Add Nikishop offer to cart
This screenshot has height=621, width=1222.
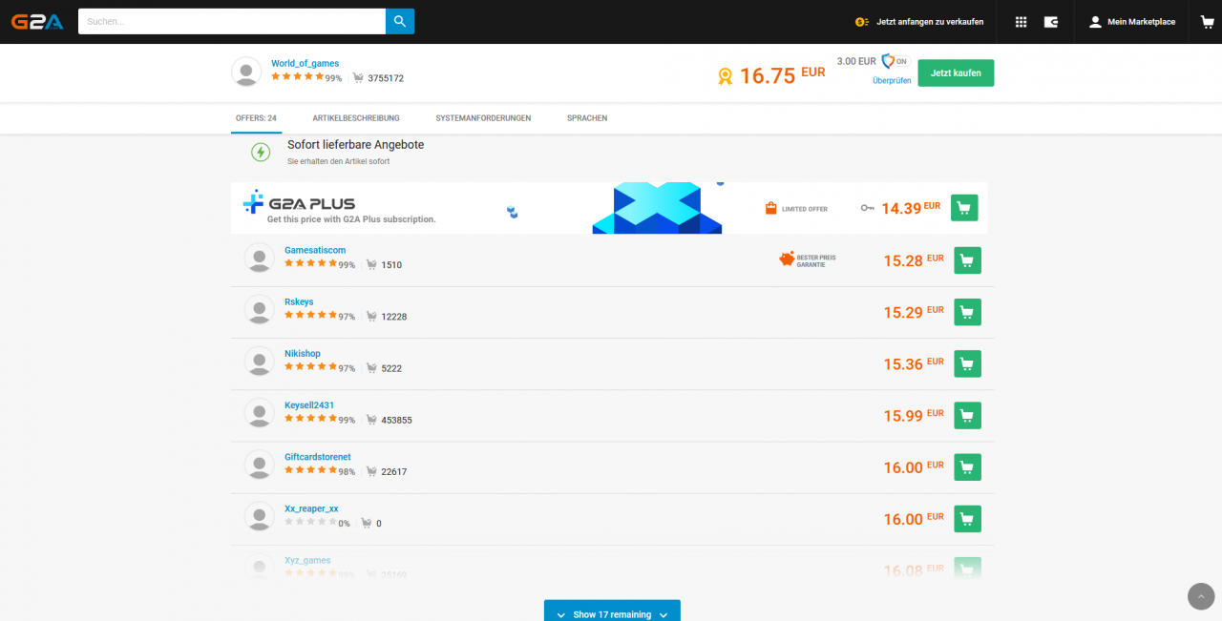click(967, 363)
